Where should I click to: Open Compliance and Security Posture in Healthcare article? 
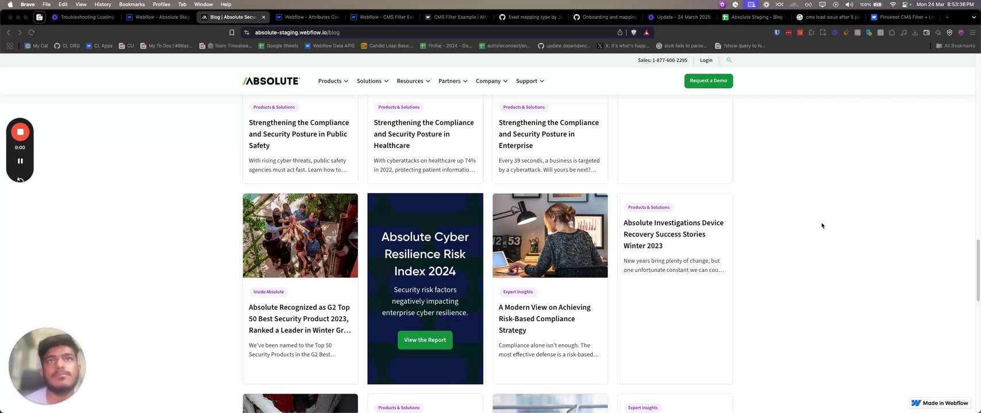[x=424, y=134]
